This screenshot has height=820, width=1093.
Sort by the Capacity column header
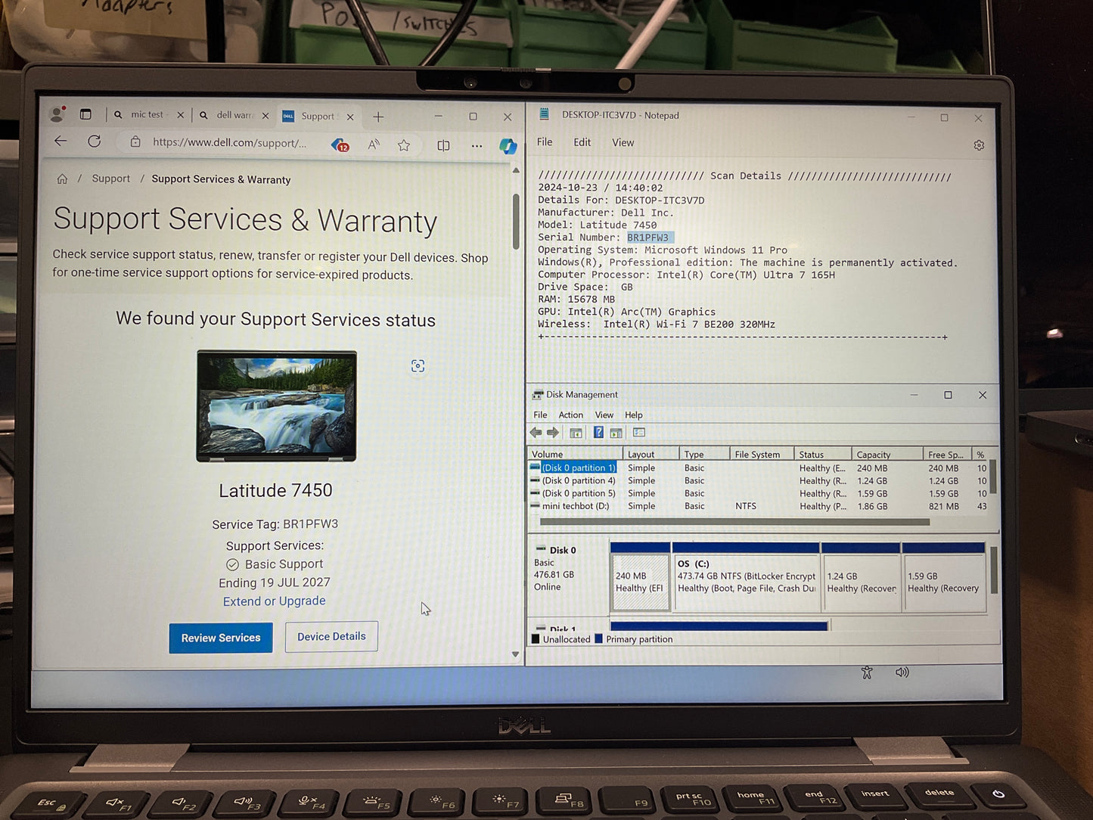[x=887, y=455]
